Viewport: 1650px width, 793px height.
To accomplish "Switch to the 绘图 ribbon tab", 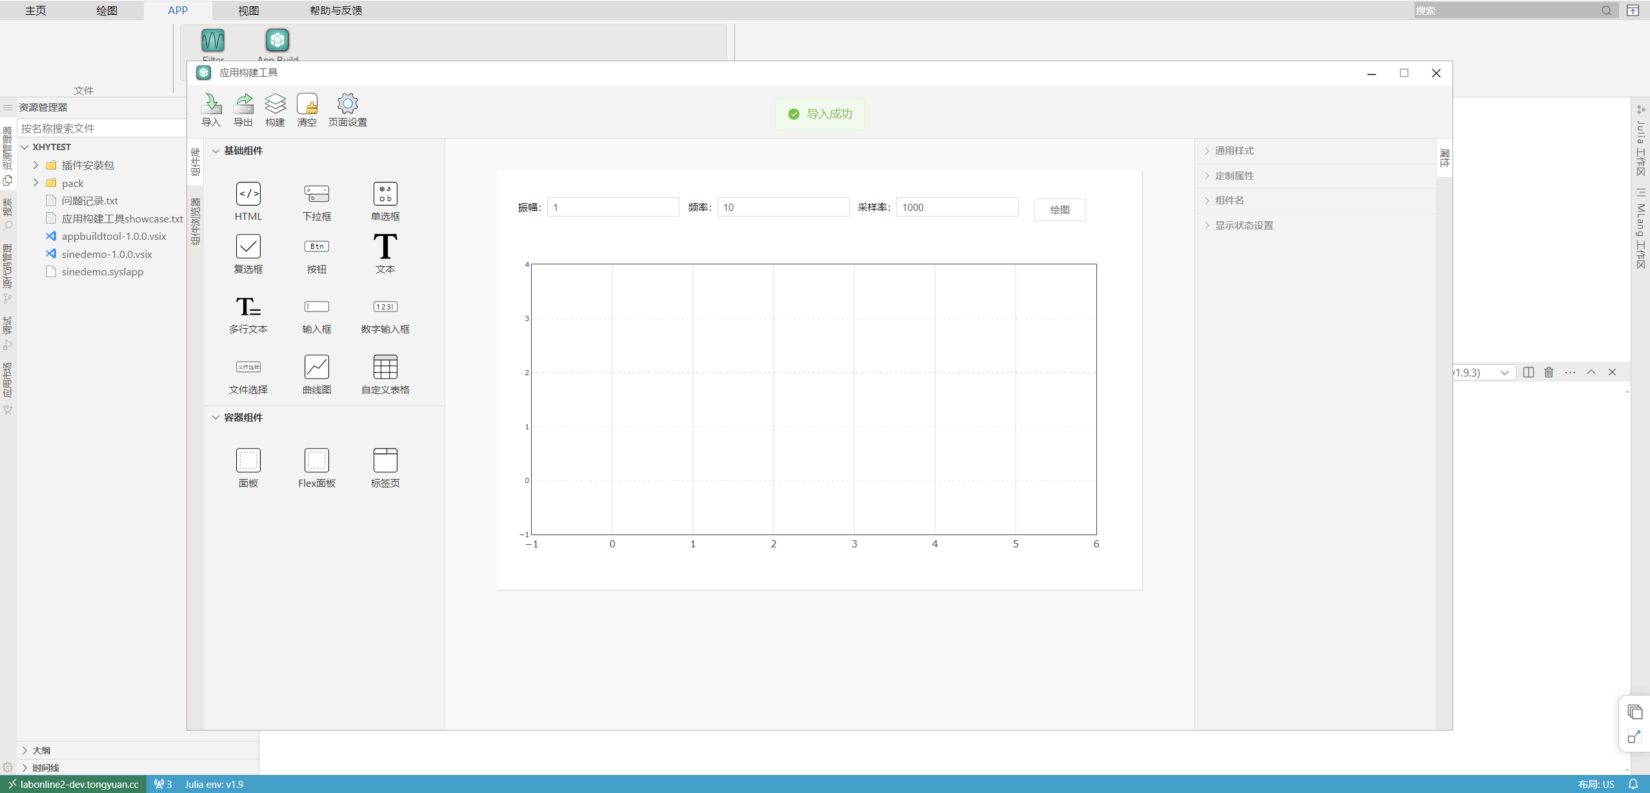I will pyautogui.click(x=106, y=10).
